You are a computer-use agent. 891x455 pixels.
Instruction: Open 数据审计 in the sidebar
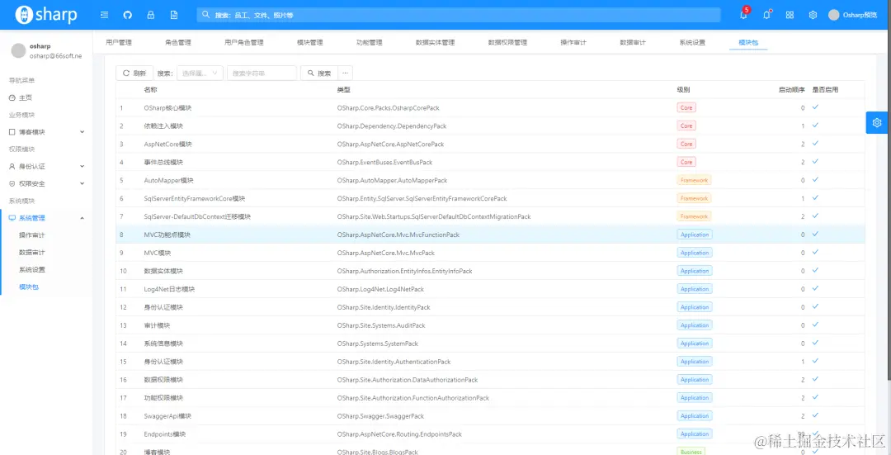(32, 253)
